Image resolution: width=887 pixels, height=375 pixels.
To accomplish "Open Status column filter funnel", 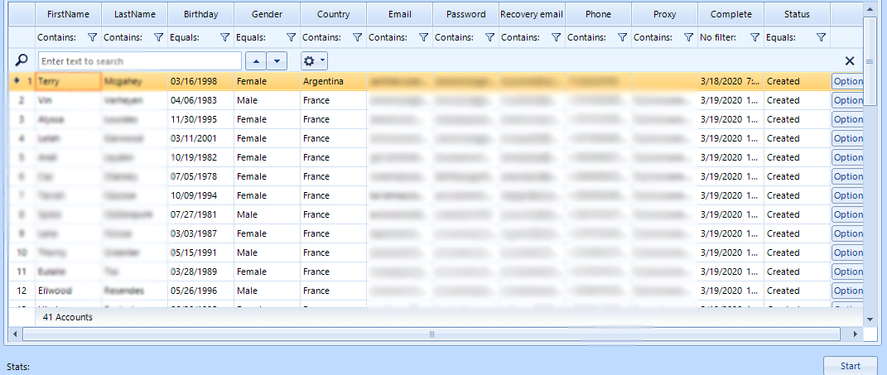I will pyautogui.click(x=822, y=38).
